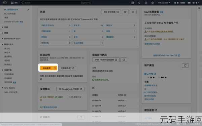Open the AWS Health Dashboard button
This screenshot has height=126, width=202.
[x=106, y=60]
